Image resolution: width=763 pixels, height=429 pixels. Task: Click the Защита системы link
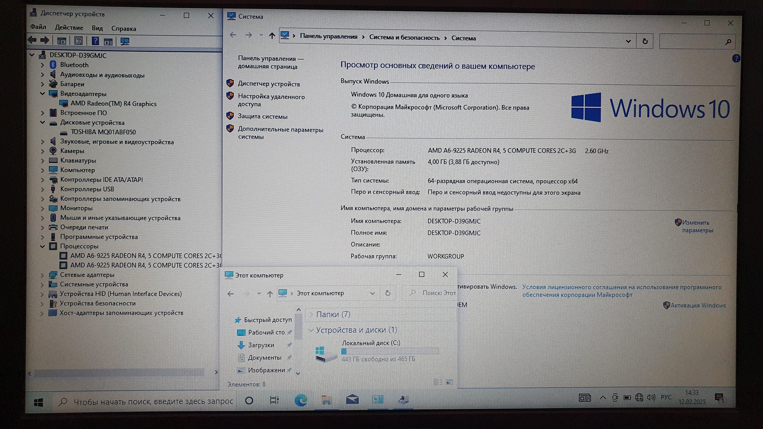tap(262, 117)
